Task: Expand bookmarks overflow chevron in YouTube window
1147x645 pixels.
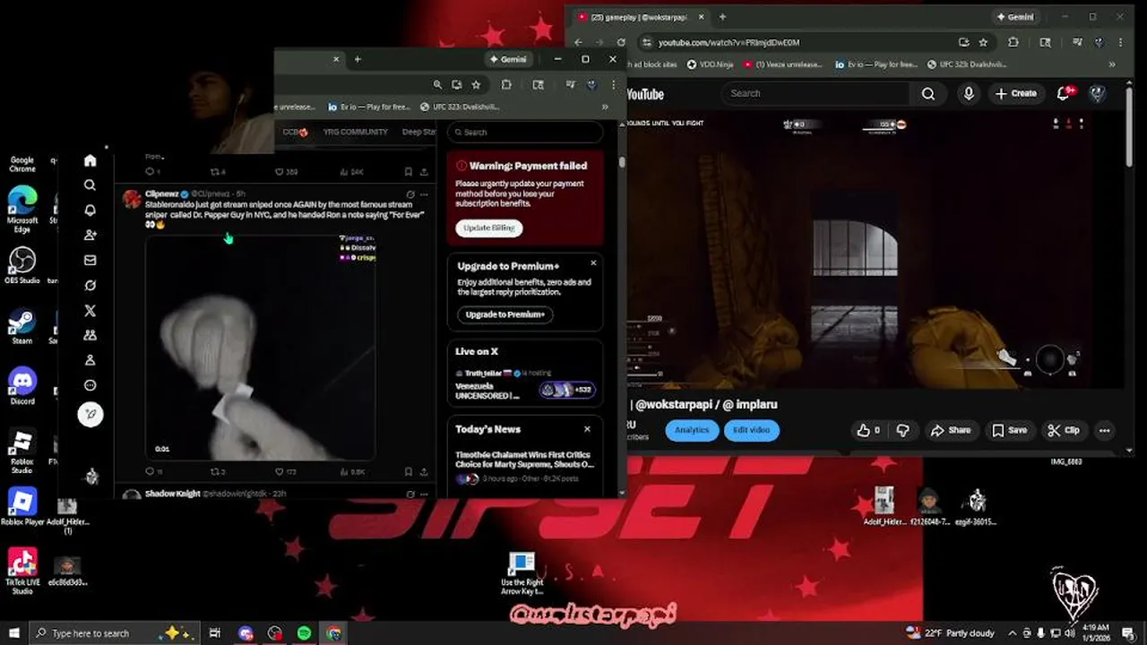Action: pos(1112,64)
